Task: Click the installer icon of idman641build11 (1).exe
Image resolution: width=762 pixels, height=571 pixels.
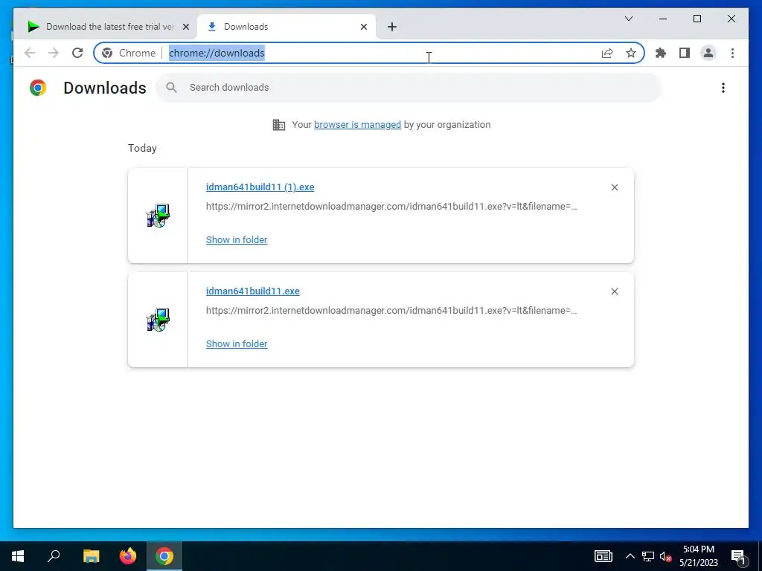Action: tap(158, 216)
